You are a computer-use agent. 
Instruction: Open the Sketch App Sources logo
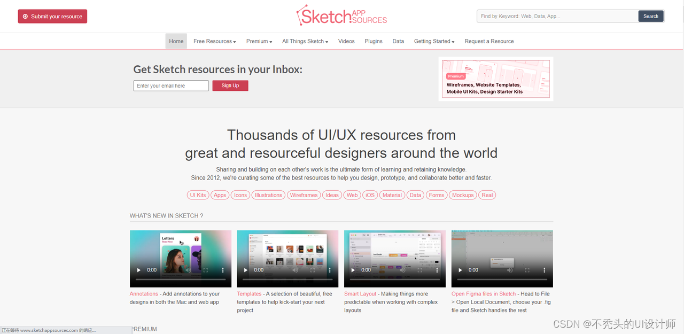click(342, 15)
